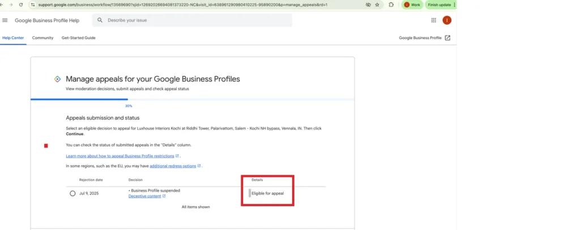The height and width of the screenshot is (230, 580).
Task: Open the additional redress options link
Action: [172, 166]
